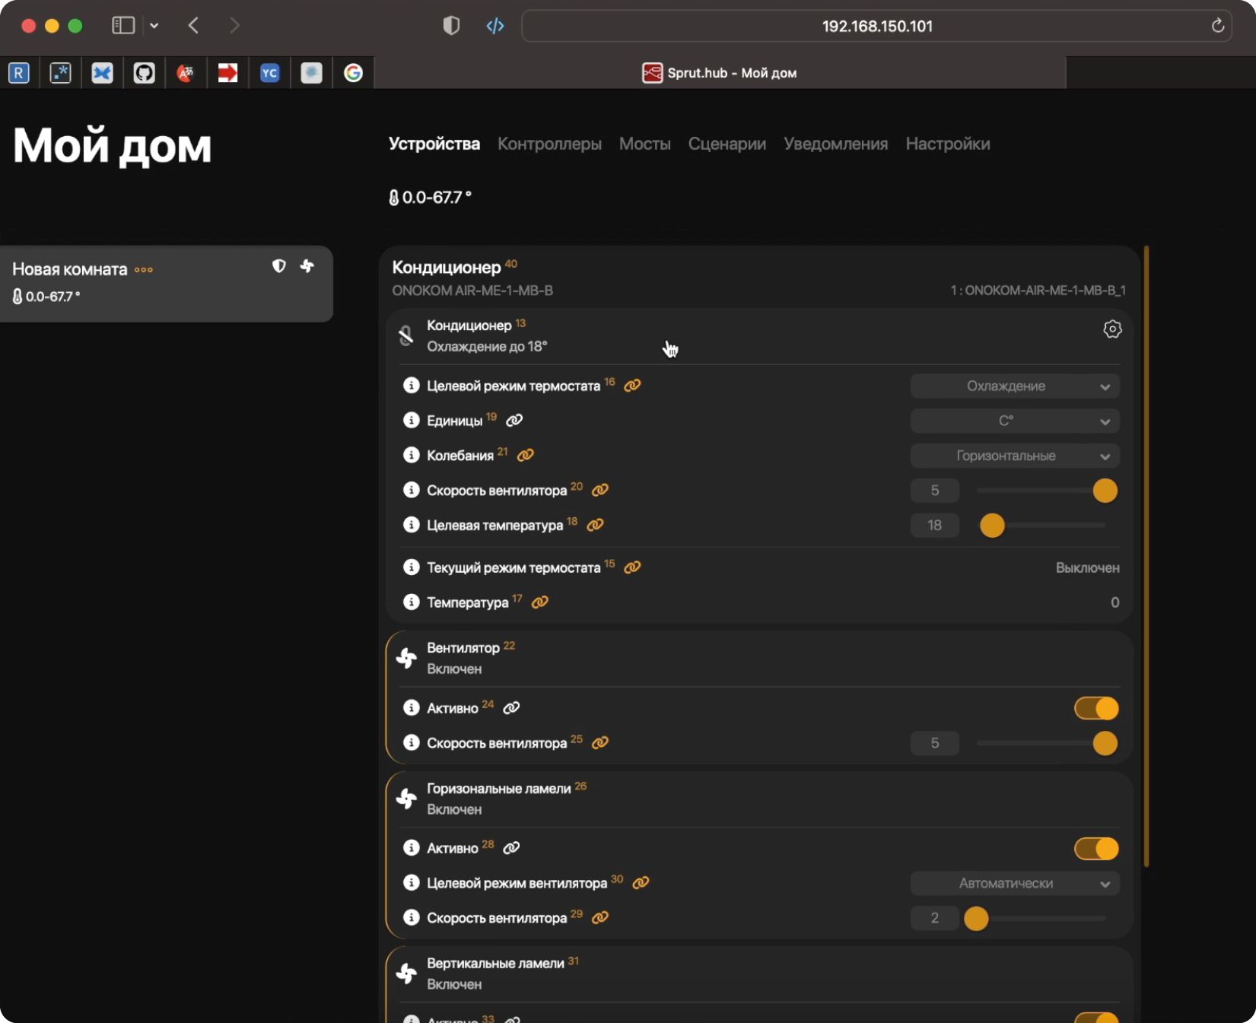Click the Целевая температура slider handle
The image size is (1256, 1023).
click(992, 526)
